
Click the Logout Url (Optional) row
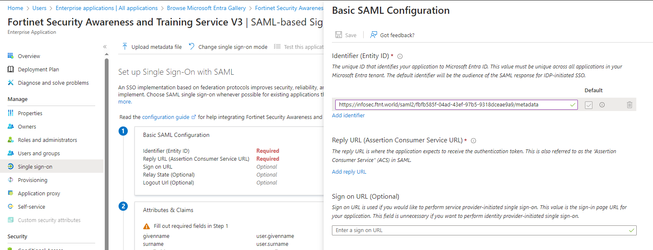[x=210, y=183]
